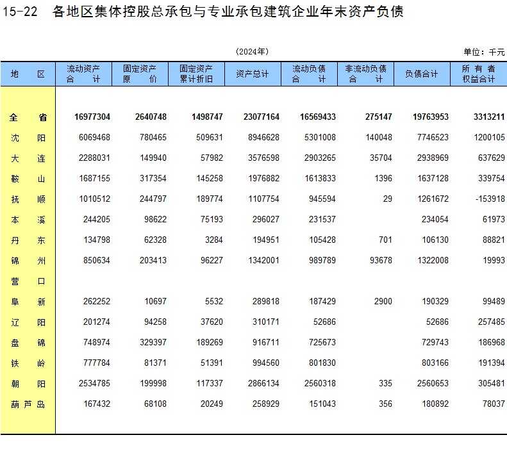Click the 流动资产合计 column header
507x476 pixels.
(x=83, y=74)
